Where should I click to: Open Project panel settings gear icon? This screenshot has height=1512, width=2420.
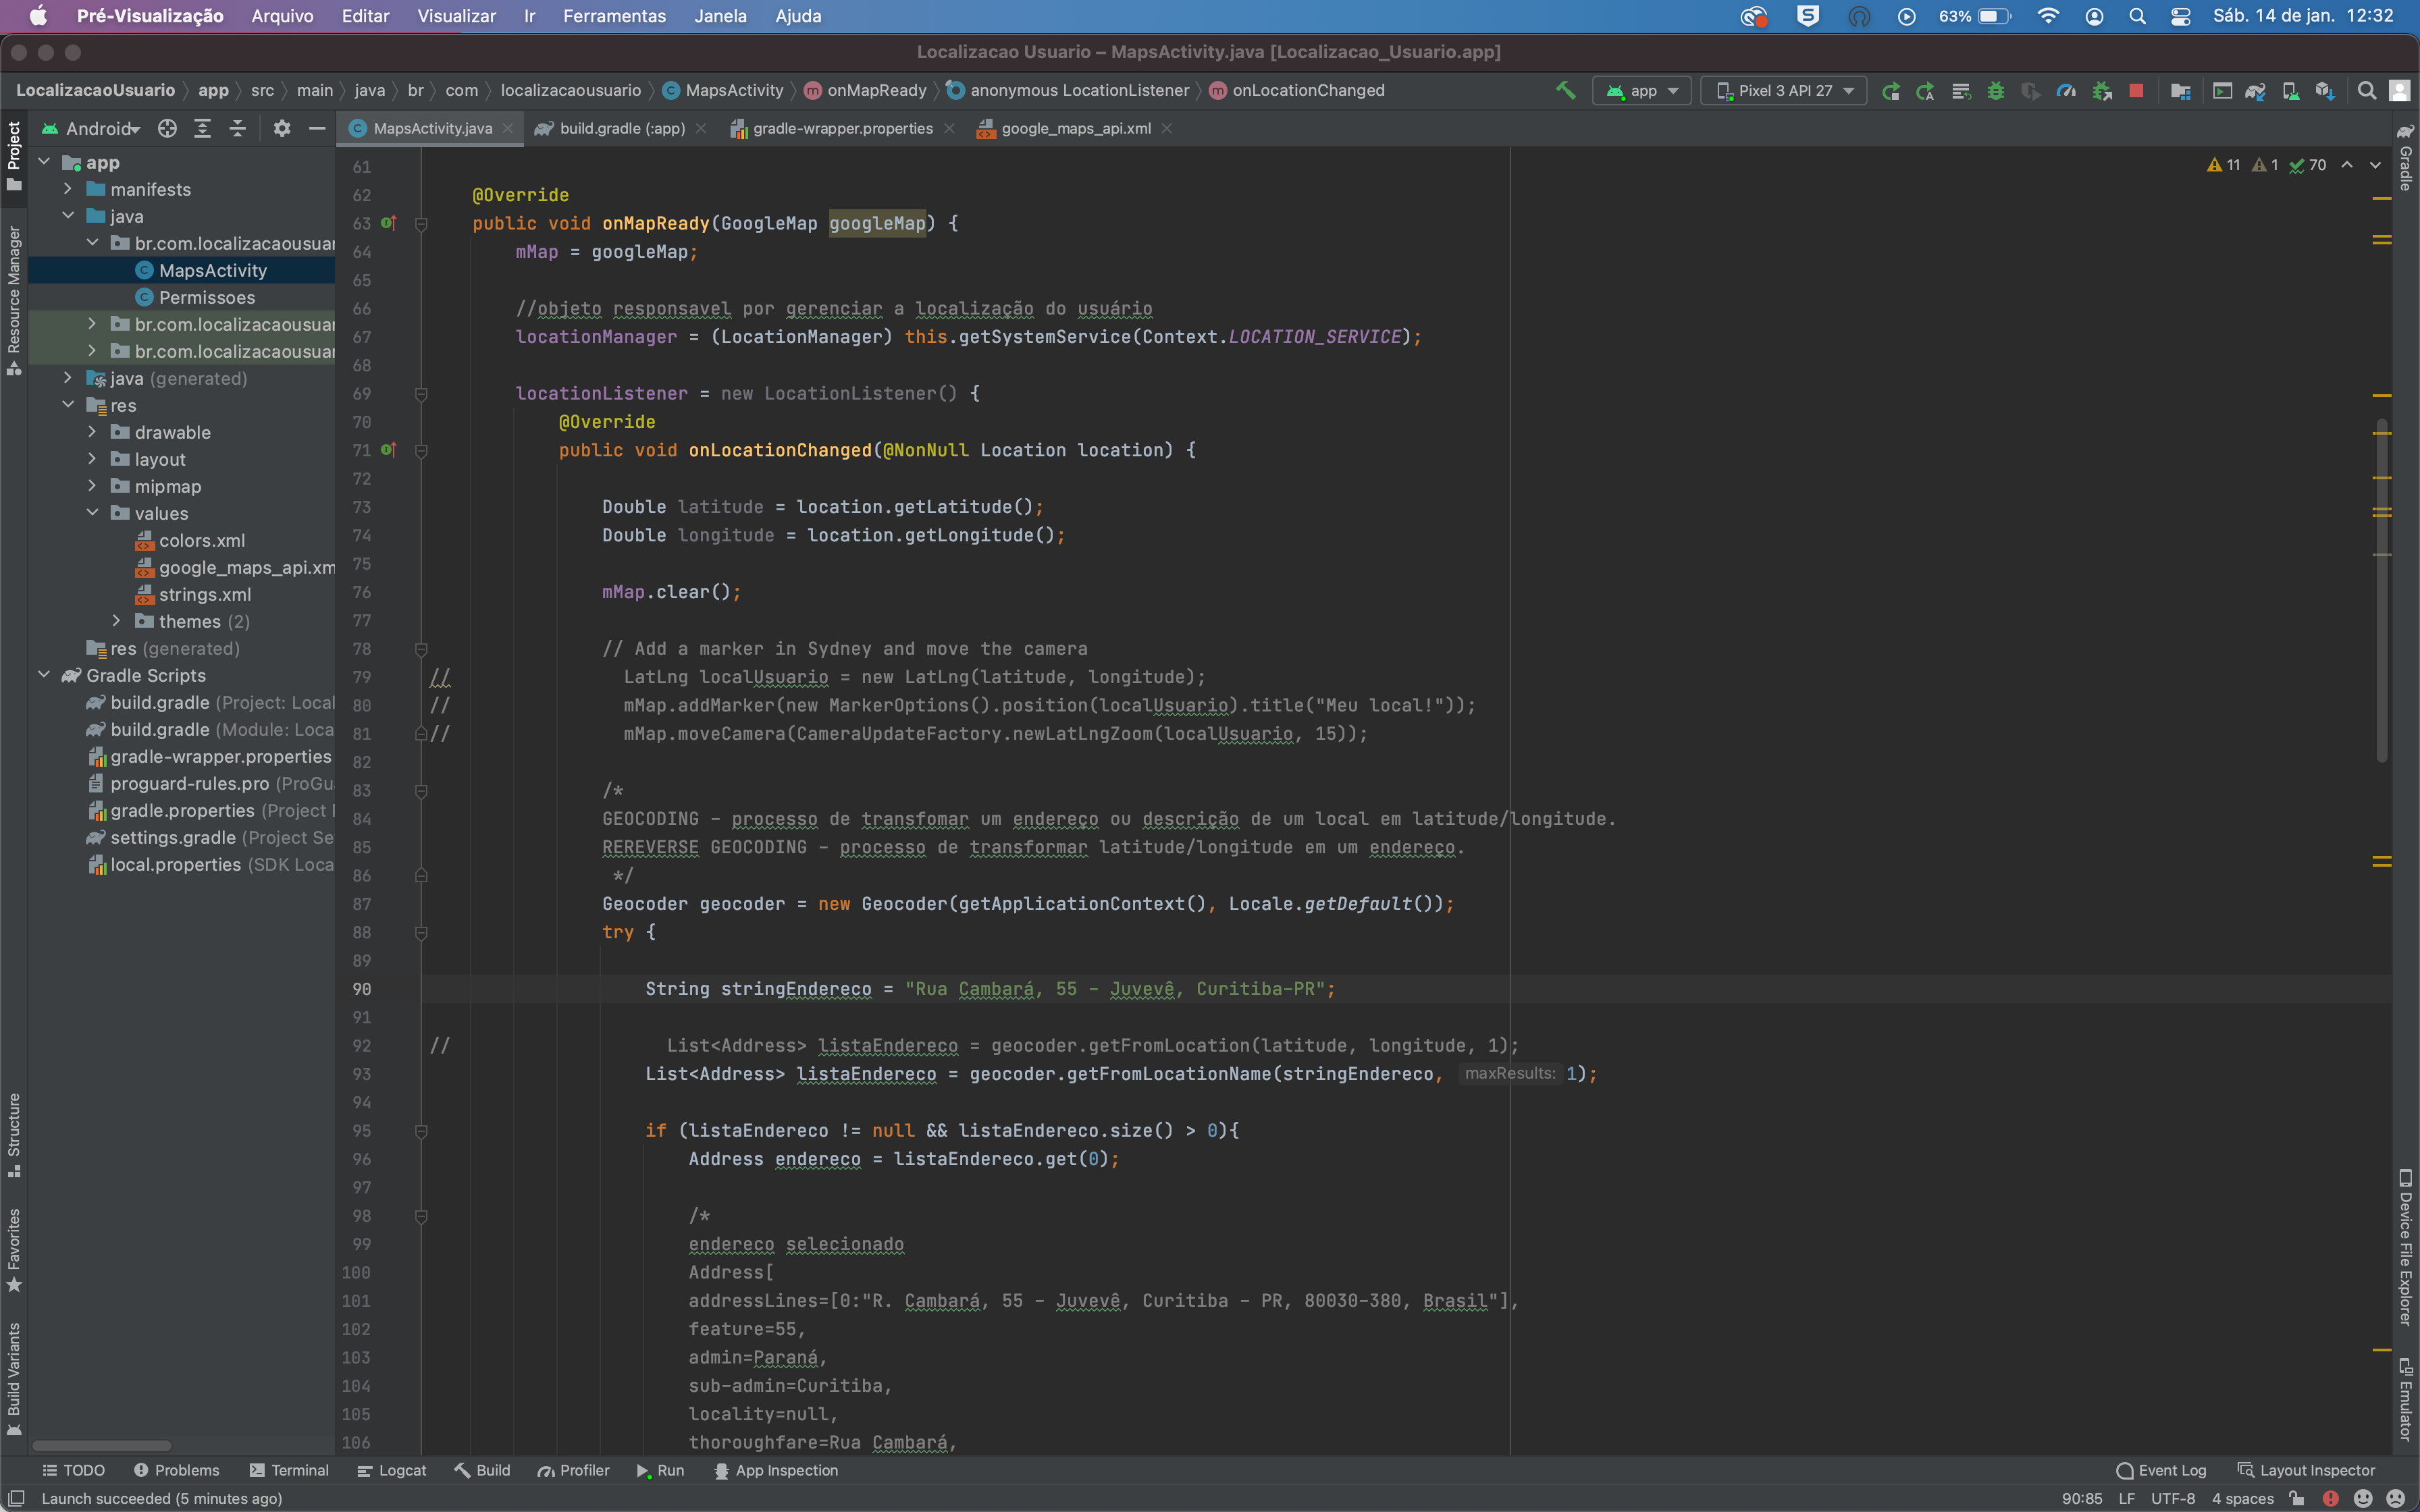coord(283,128)
